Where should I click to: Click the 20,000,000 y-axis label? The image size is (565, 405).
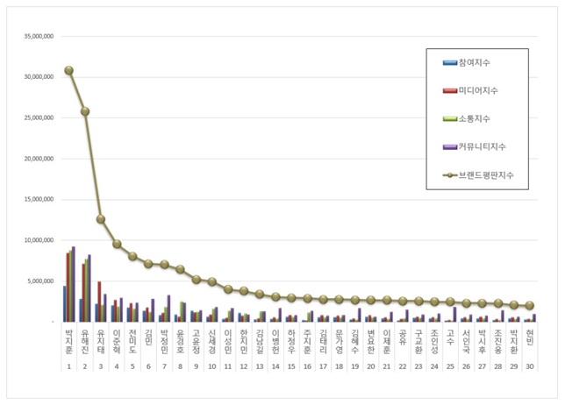coord(37,159)
